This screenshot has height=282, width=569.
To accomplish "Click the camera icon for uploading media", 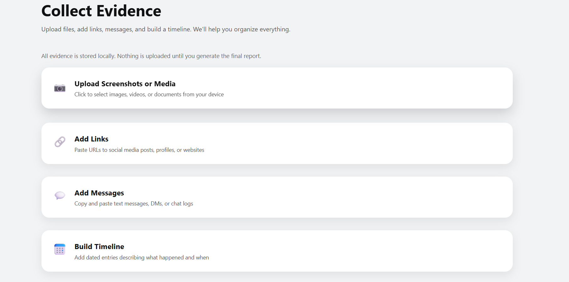I will pos(60,88).
